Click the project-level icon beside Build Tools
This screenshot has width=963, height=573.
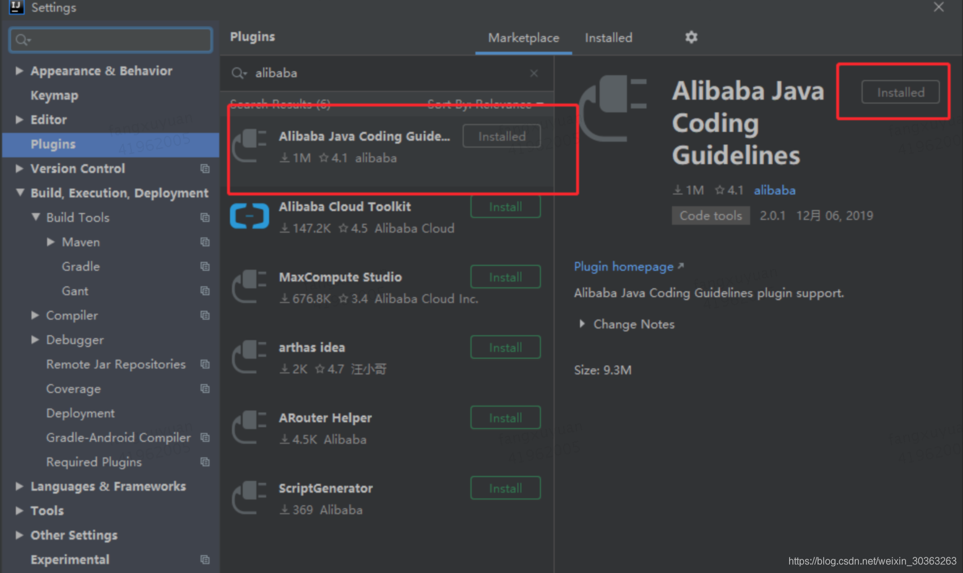(205, 217)
